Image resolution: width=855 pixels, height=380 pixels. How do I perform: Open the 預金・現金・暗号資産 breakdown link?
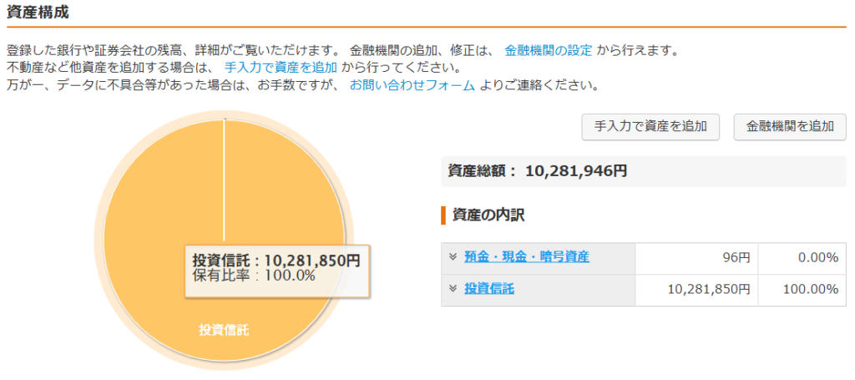526,257
